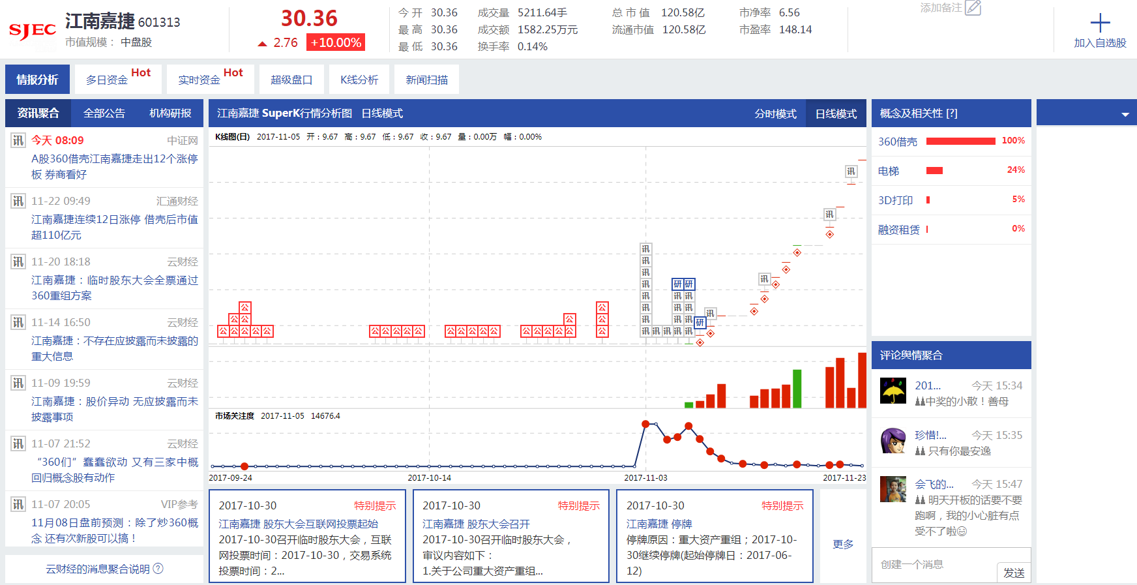The width and height of the screenshot is (1137, 585).
Task: Click news icon beside 11-22 09:49 item
Action: point(18,201)
